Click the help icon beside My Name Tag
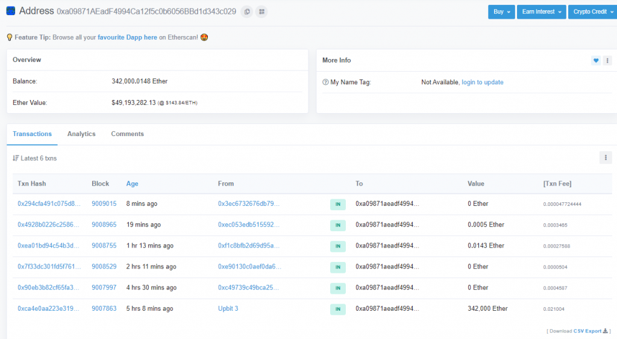The height and width of the screenshot is (339, 617). click(325, 82)
